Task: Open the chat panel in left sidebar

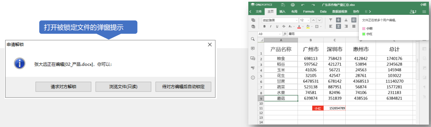Action: tap(253, 58)
